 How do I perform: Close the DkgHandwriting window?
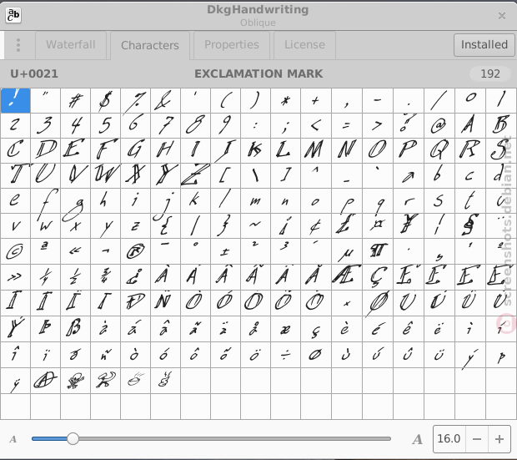pos(502,16)
